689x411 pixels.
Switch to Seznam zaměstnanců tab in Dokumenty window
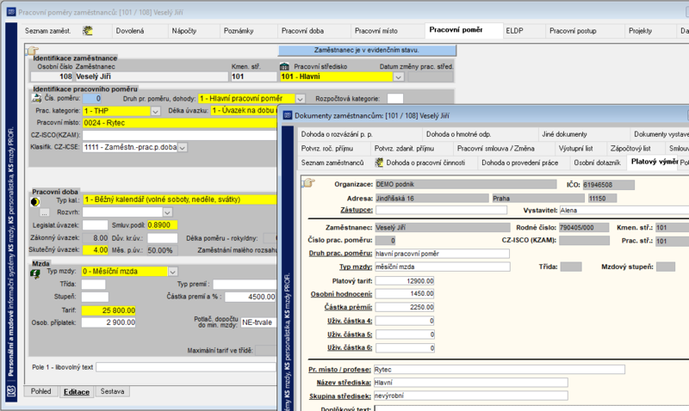pyautogui.click(x=332, y=163)
